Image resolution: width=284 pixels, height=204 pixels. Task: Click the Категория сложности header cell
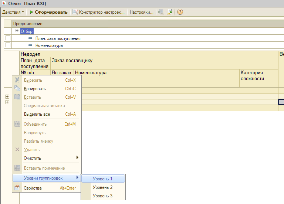(x=259, y=78)
